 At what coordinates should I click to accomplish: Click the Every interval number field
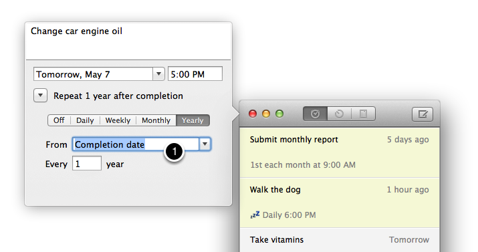pos(87,163)
